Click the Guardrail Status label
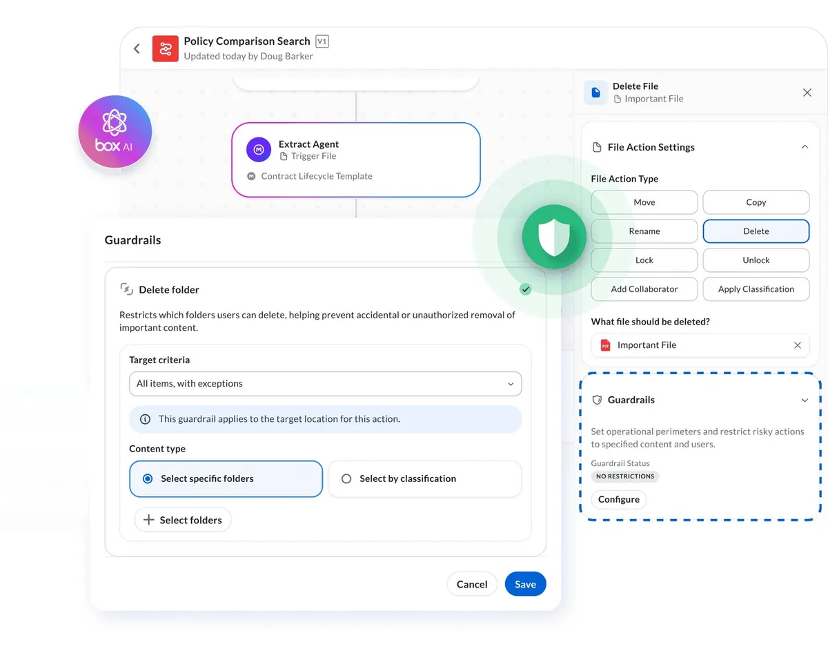Screen dimensions: 828x660 click(x=620, y=463)
